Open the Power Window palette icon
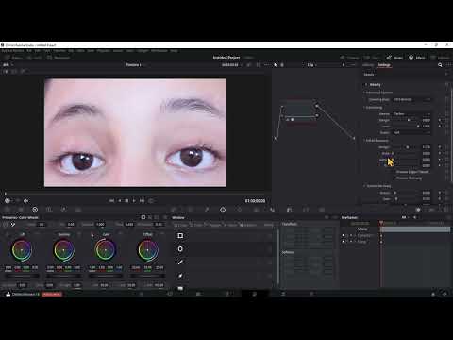 click(x=223, y=210)
